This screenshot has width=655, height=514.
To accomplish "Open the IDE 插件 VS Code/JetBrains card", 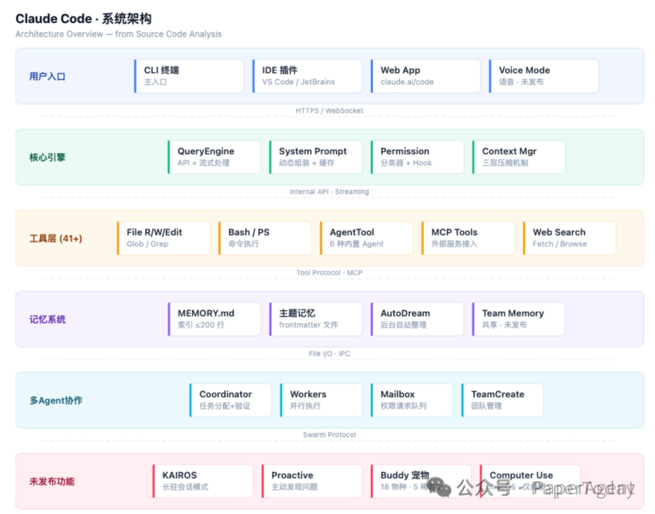I will 306,75.
